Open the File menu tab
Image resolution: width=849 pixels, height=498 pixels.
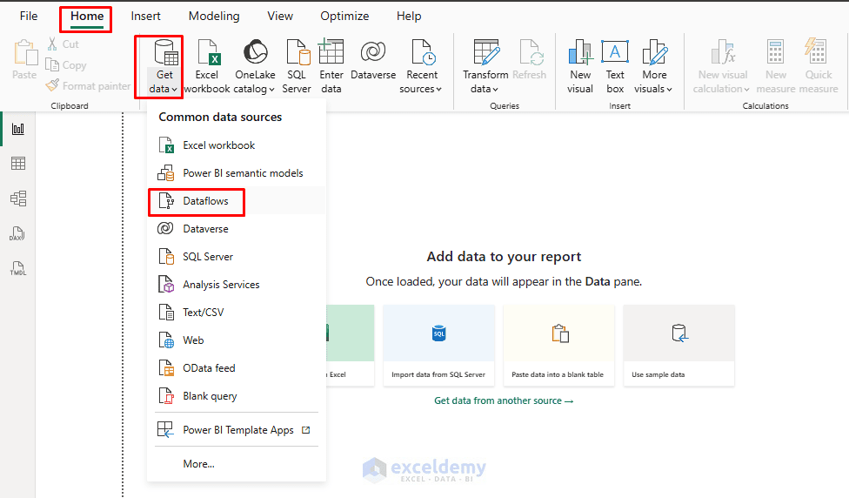[x=28, y=17]
